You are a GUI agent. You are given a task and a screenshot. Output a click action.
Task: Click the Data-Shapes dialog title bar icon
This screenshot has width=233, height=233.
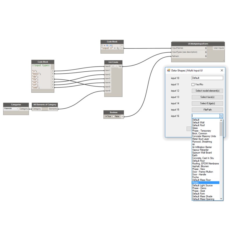click(168, 70)
